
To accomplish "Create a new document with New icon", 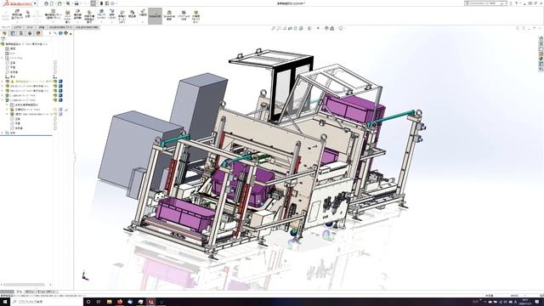I will pyautogui.click(x=52, y=3).
